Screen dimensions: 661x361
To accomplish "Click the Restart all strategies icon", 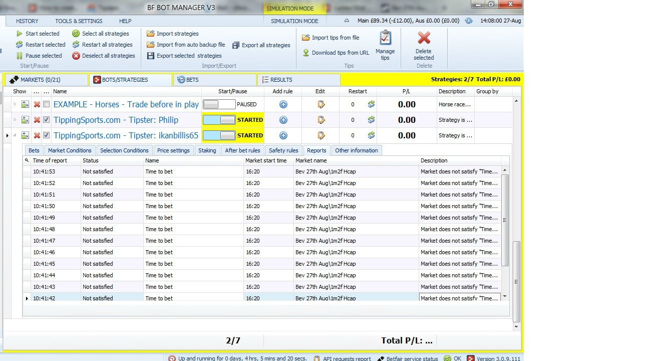I will click(x=77, y=45).
